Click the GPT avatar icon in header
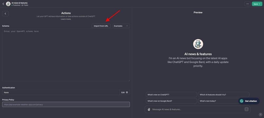Screen dimensions: 264x118 click(8, 4)
